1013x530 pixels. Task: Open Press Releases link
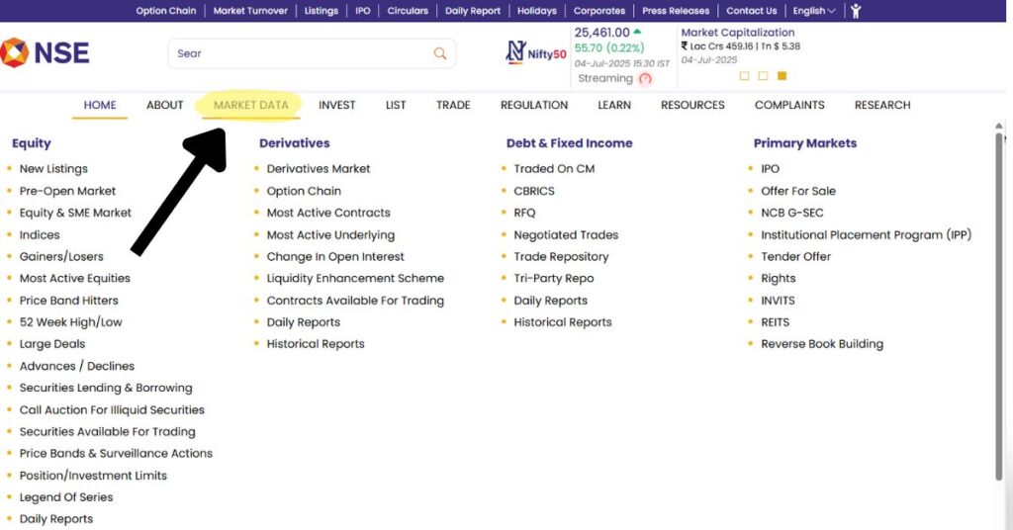[675, 10]
